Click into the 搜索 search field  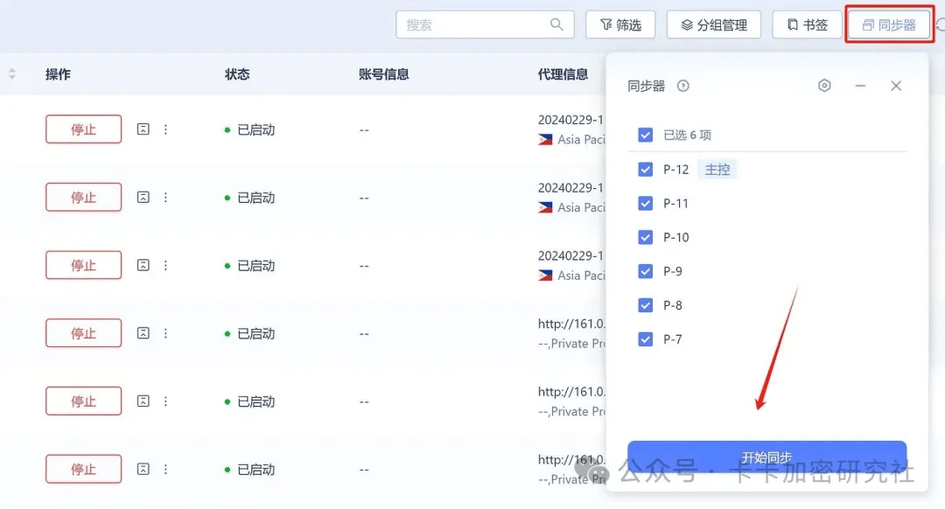tap(472, 25)
